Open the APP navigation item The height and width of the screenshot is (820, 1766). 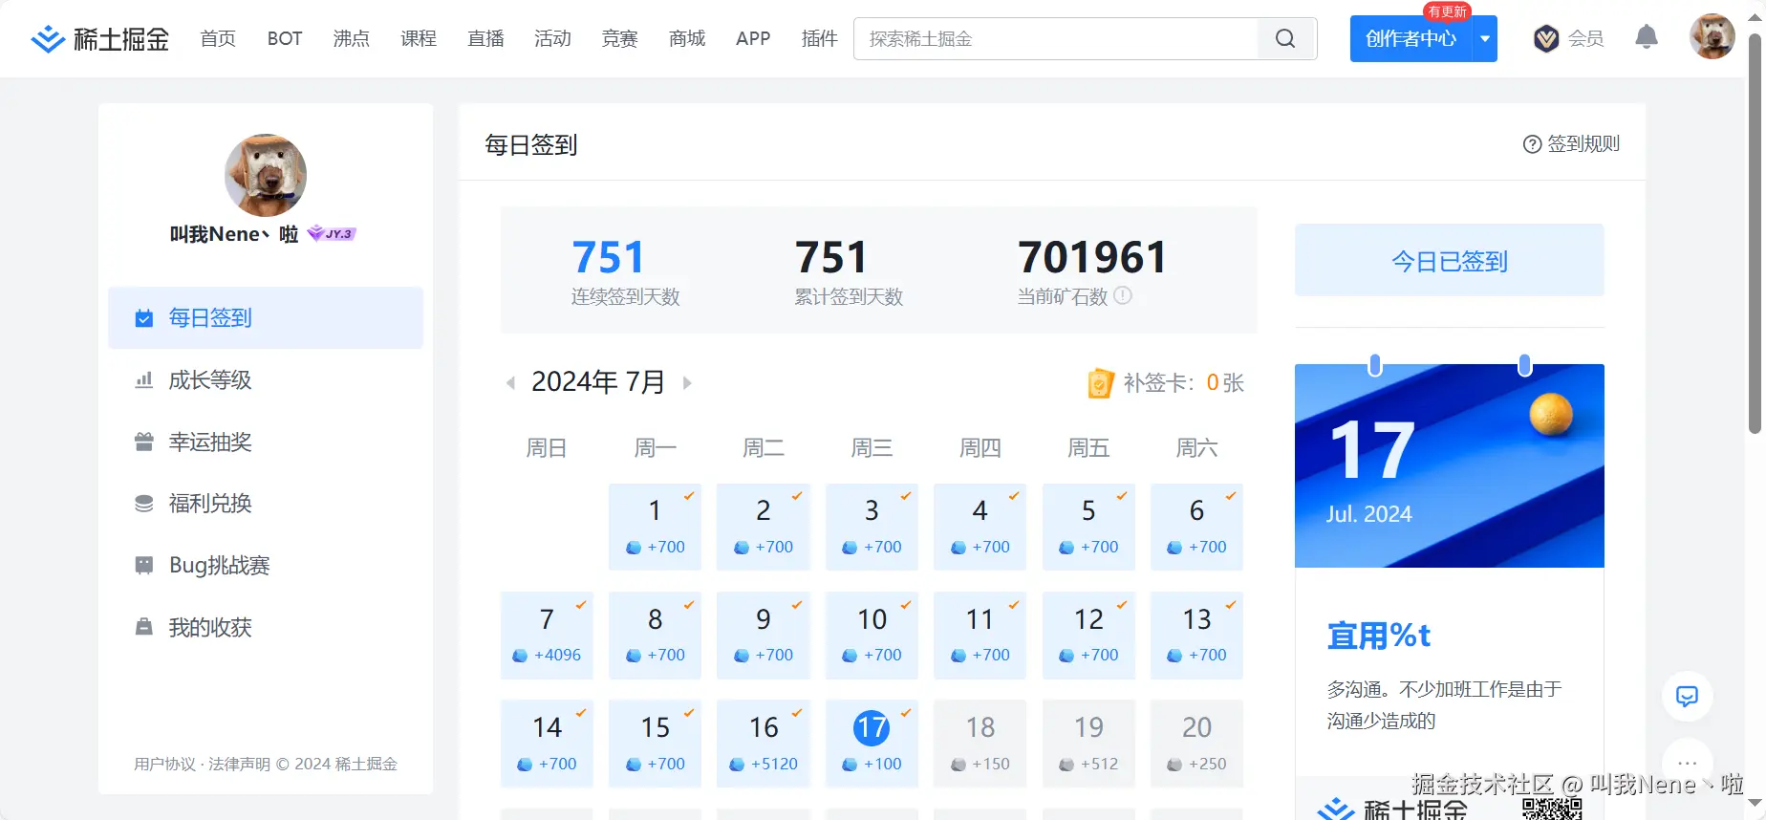click(753, 39)
